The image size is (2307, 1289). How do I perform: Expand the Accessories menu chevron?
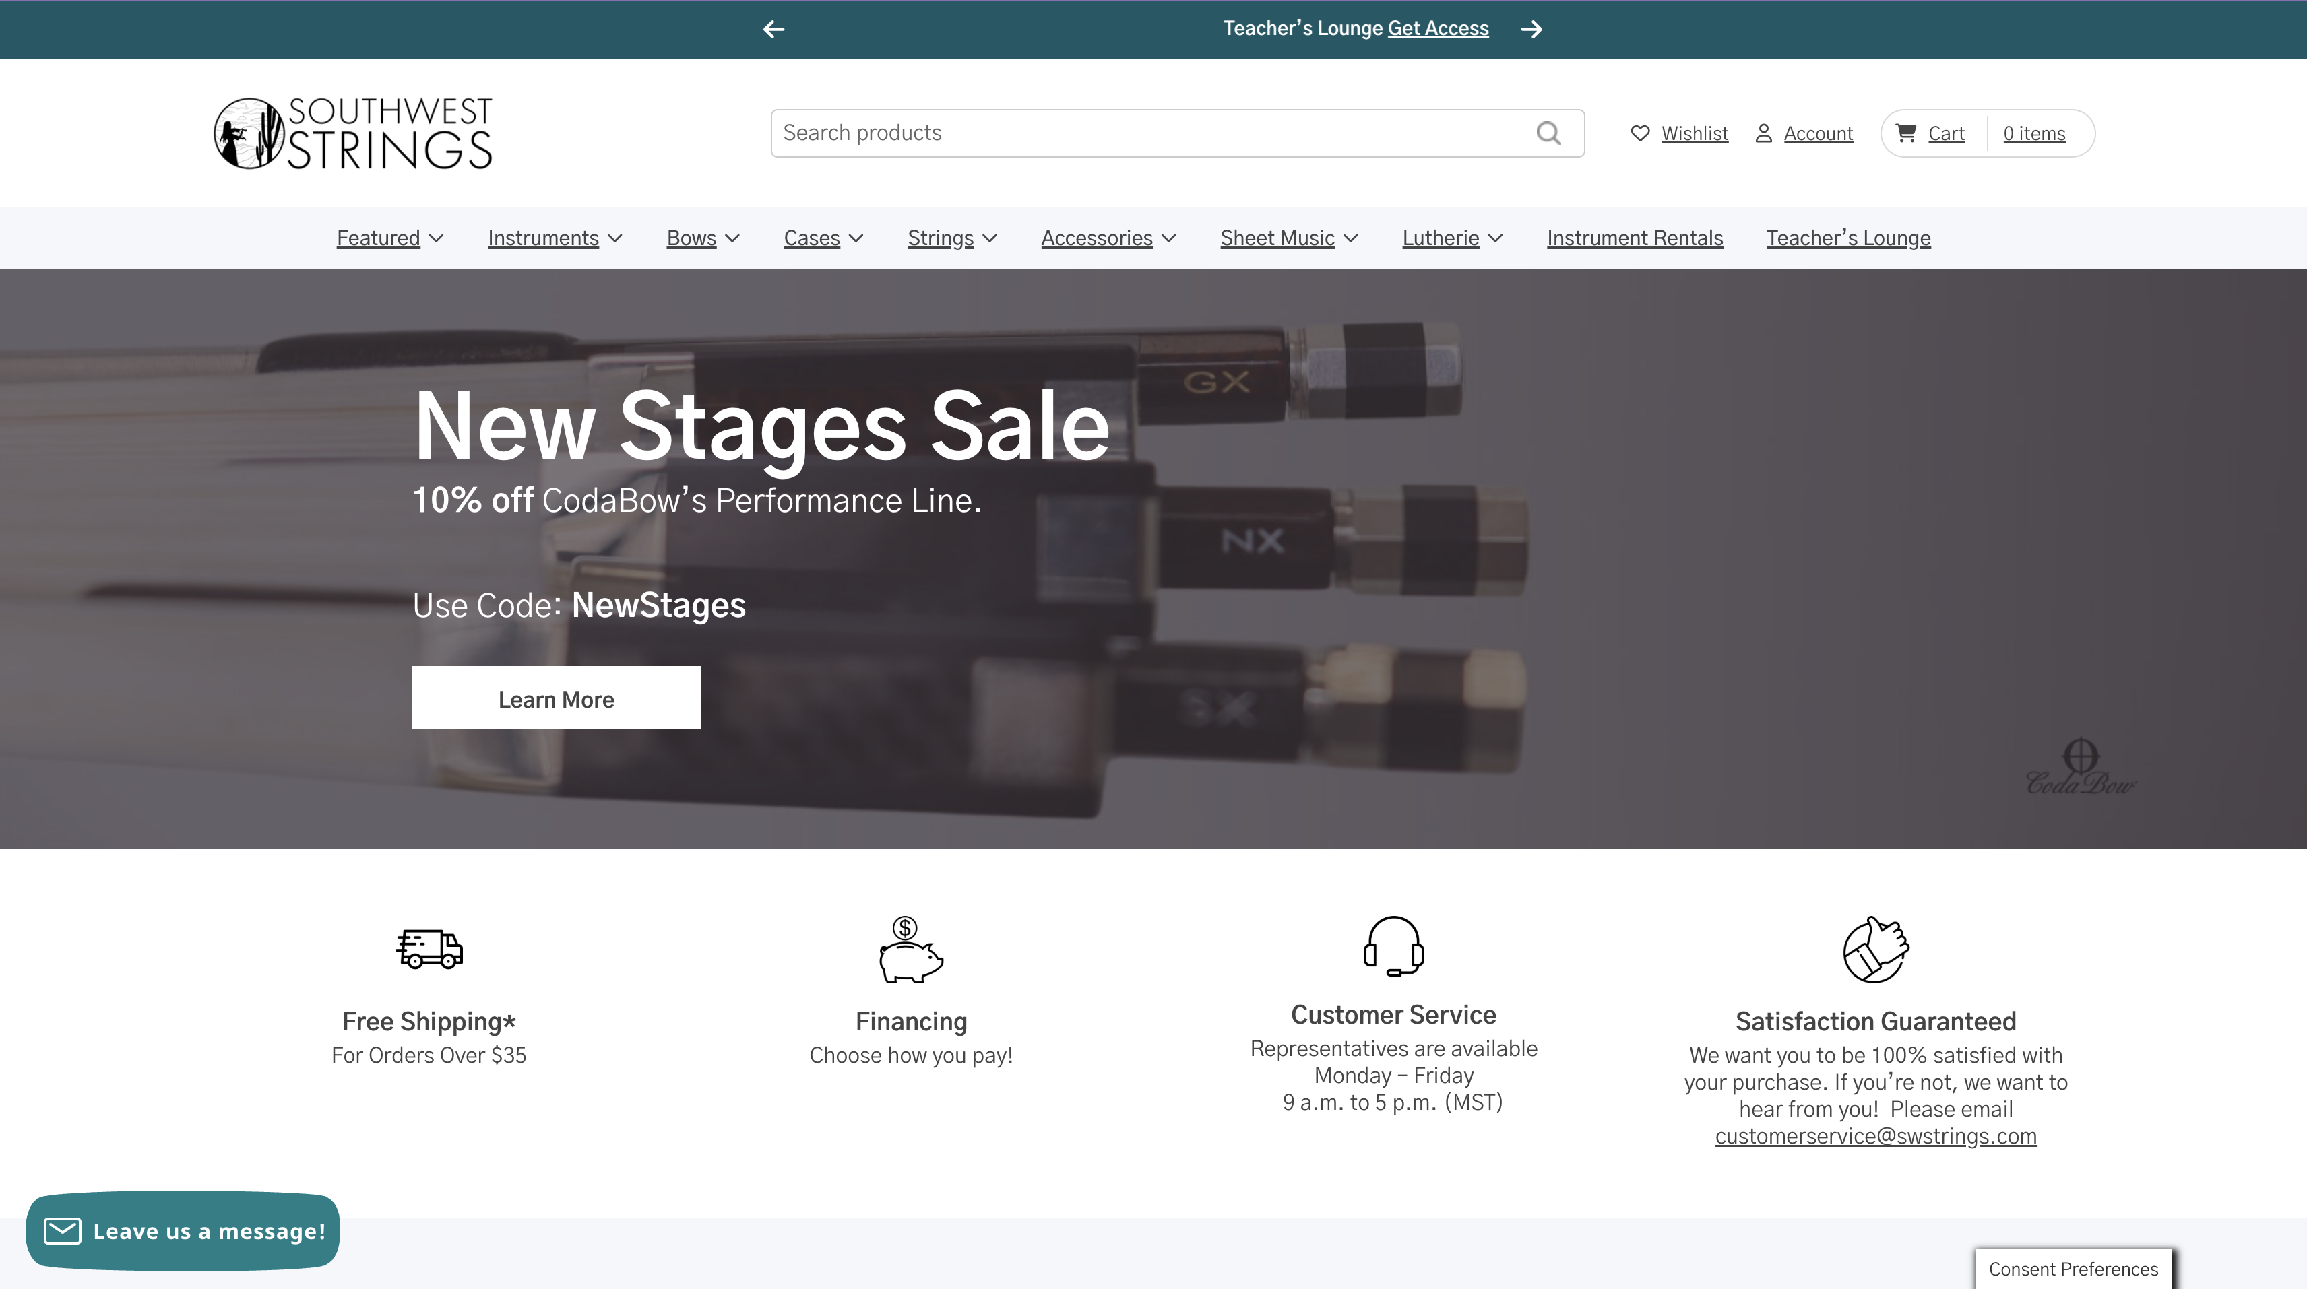[x=1169, y=239]
